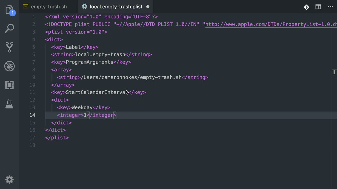Screen dimensions: 337x189
Task: Show the Source Control panel
Action: click(9, 47)
